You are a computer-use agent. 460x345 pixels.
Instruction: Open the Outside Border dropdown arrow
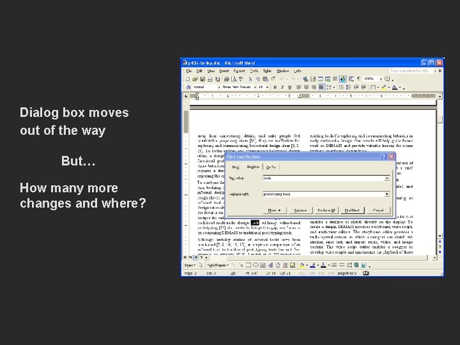[378, 87]
